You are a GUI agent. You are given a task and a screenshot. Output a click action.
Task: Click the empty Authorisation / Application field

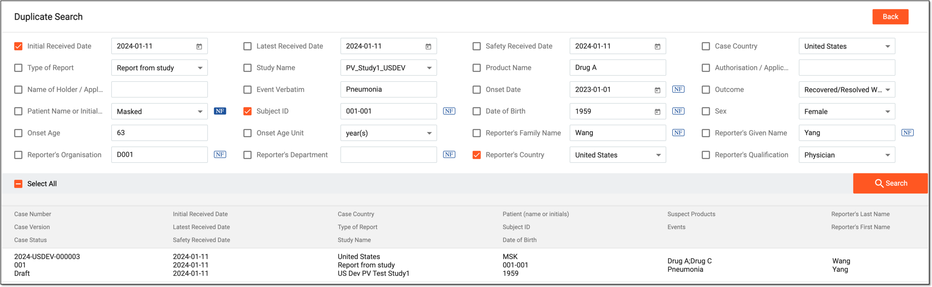[x=847, y=68]
